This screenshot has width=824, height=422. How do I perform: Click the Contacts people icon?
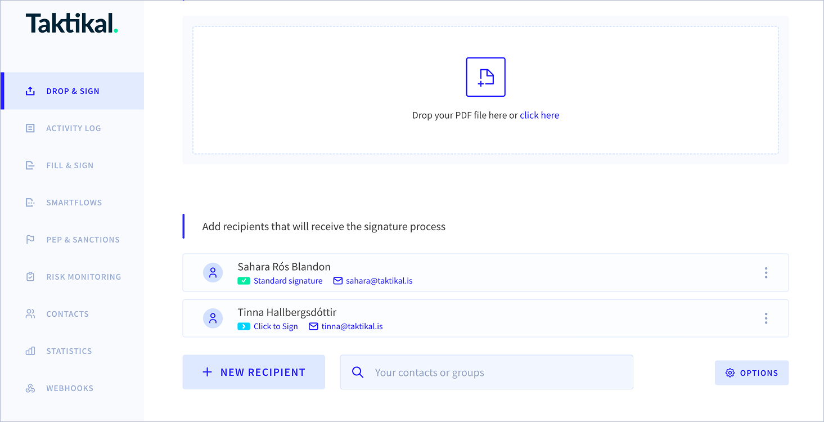(30, 314)
